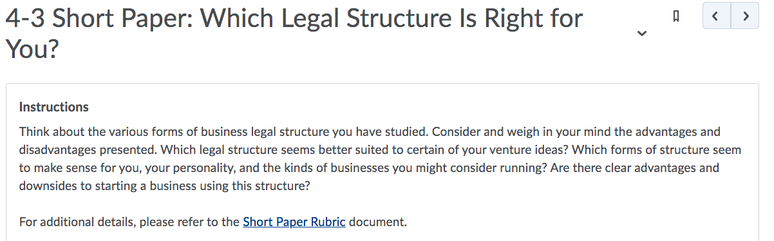
Task: Click the Instructions heading
Action: click(54, 107)
